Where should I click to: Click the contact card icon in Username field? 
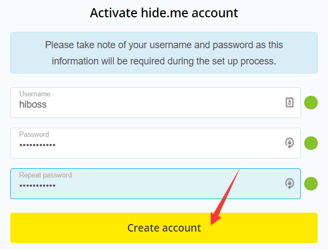pos(290,102)
